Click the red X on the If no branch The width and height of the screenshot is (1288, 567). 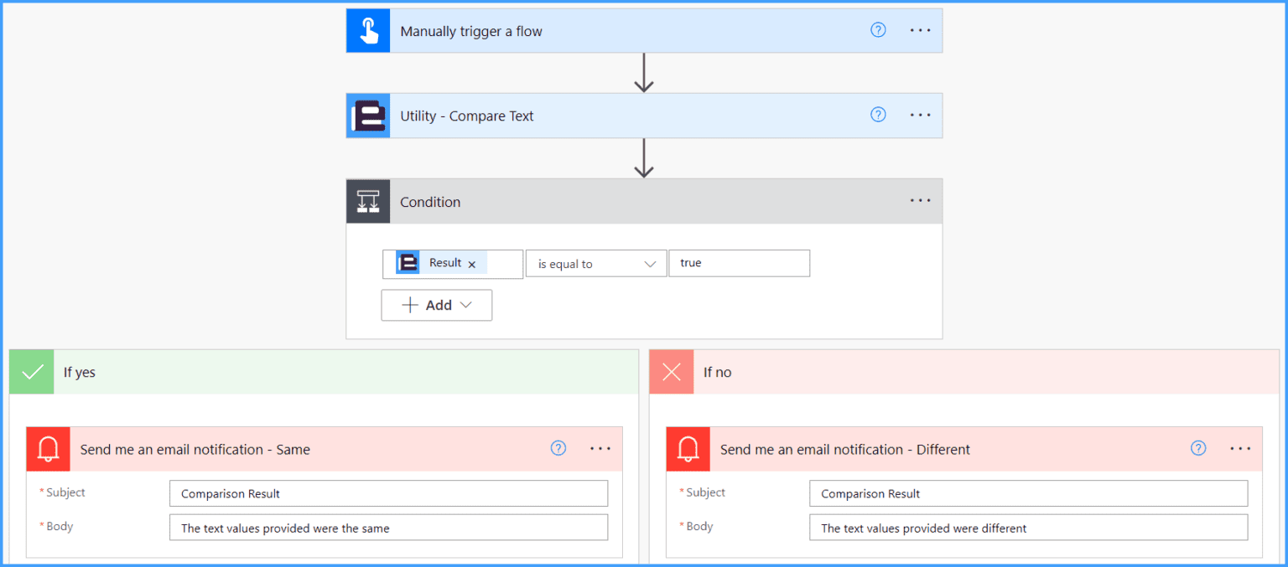671,371
